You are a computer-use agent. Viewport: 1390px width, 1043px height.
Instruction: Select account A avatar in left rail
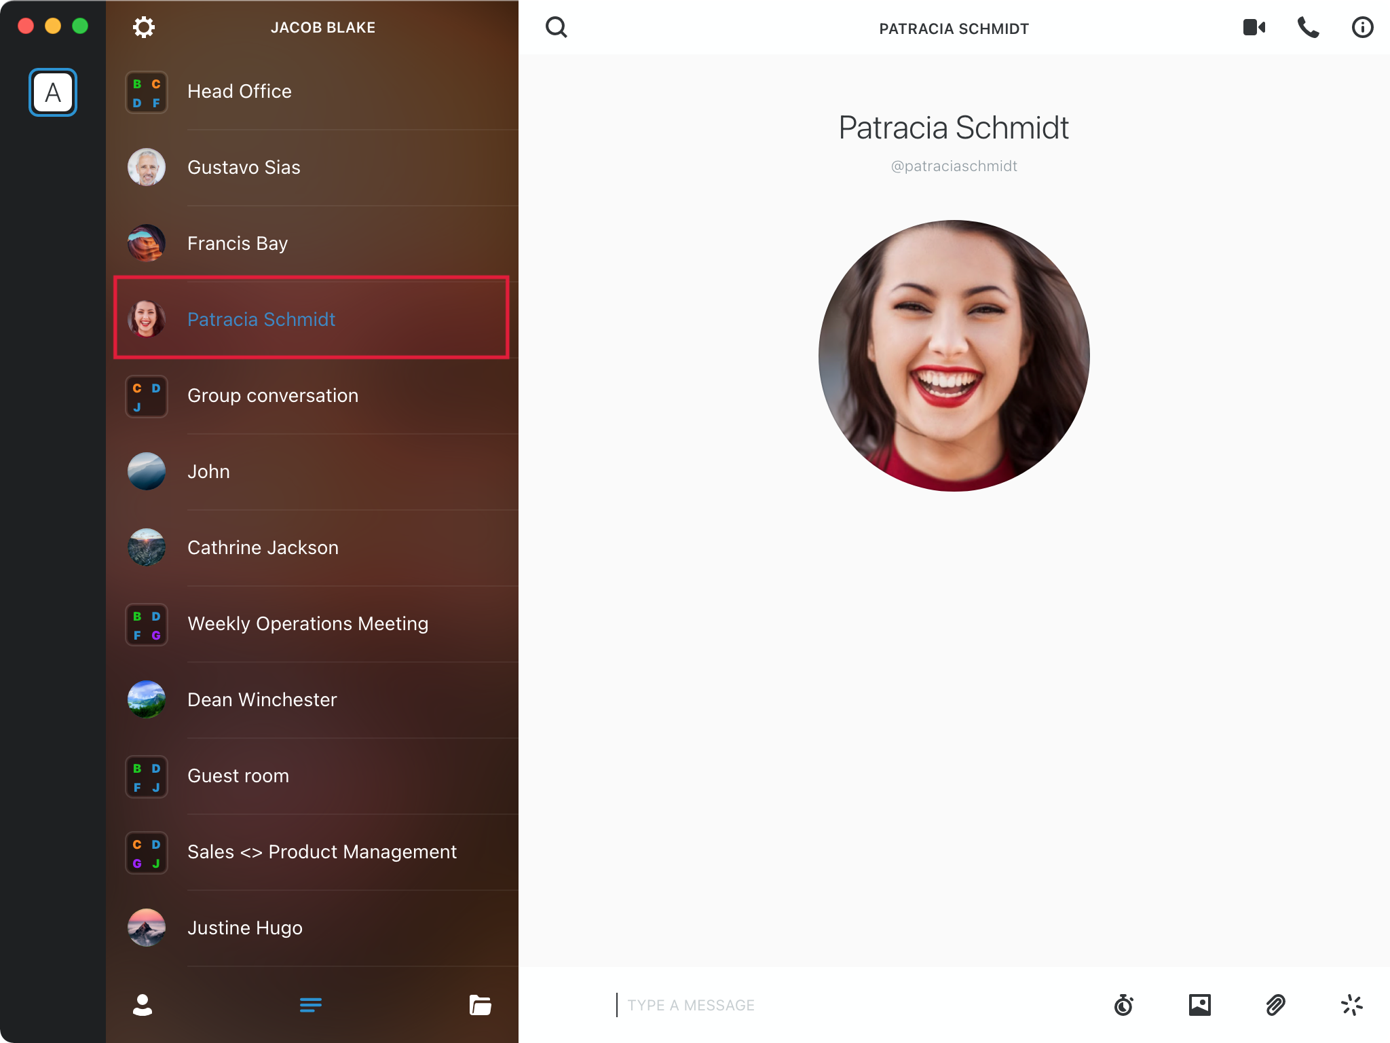tap(53, 92)
